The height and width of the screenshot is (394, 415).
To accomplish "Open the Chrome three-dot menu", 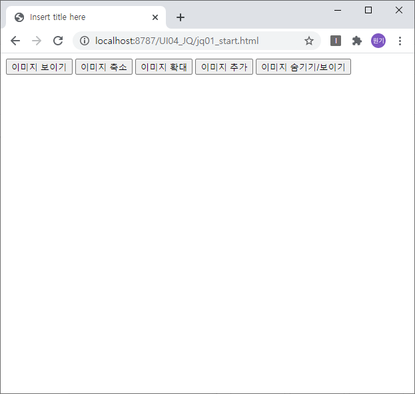I will pos(400,41).
